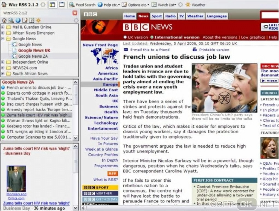Open the Help etc. dropdown menu
The height and width of the screenshot is (211, 279).
(x=109, y=5)
